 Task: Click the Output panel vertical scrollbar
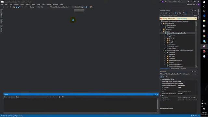[x=158, y=105]
